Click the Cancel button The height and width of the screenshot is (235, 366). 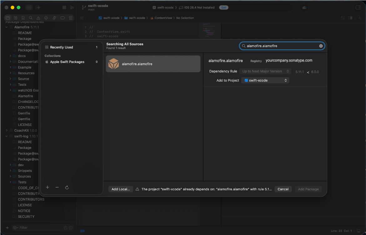283,189
